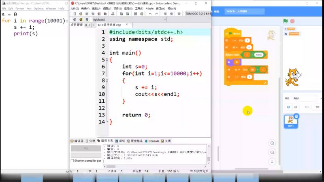Toggle Shorten compiler paths checkbox
The width and height of the screenshot is (324, 182).
tap(72, 161)
